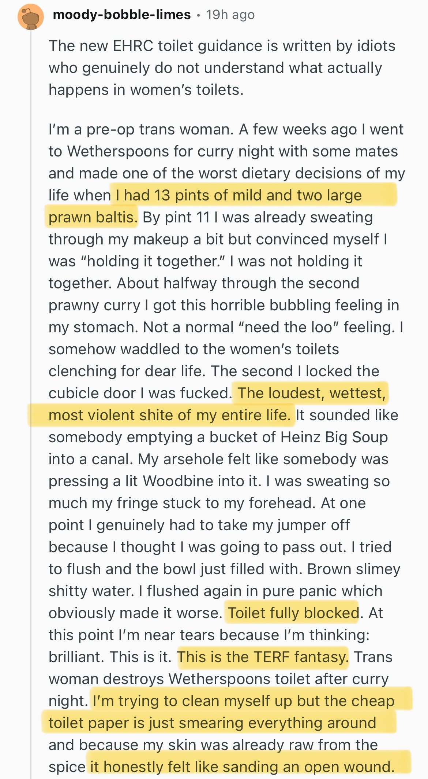This screenshot has width=428, height=779.
Task: Tap the 19h ago timestamp
Action: point(230,15)
